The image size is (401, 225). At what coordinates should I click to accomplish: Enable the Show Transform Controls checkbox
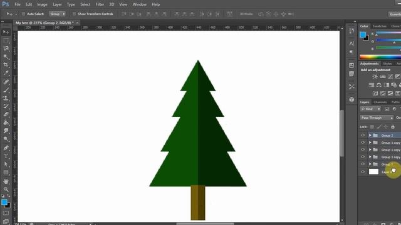point(74,14)
